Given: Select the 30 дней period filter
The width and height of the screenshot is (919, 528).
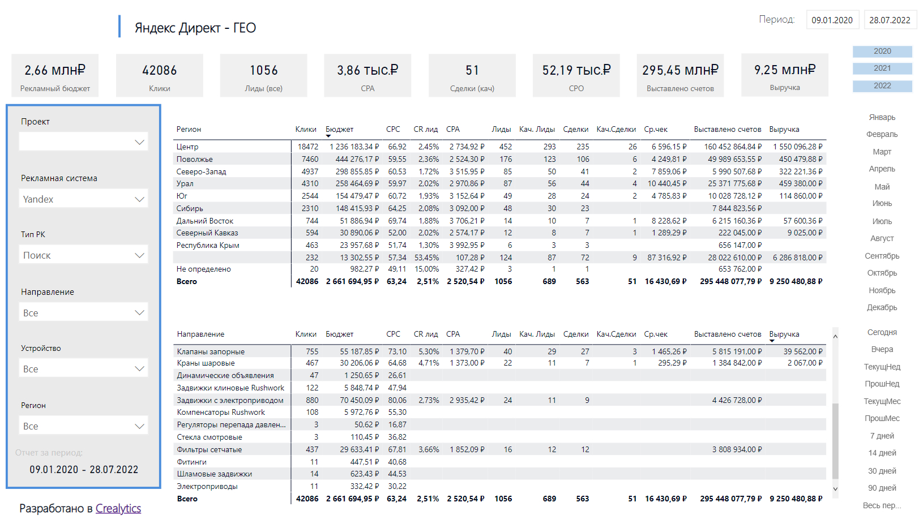Looking at the screenshot, I should tap(882, 471).
